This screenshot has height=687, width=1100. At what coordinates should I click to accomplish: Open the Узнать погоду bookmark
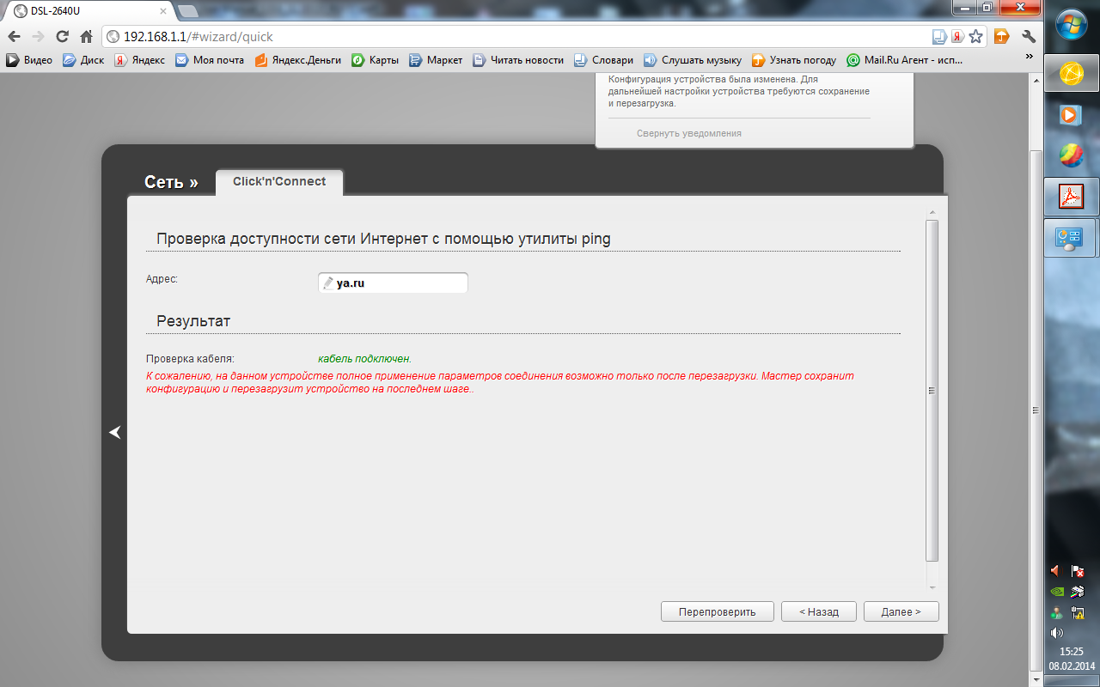pyautogui.click(x=794, y=60)
